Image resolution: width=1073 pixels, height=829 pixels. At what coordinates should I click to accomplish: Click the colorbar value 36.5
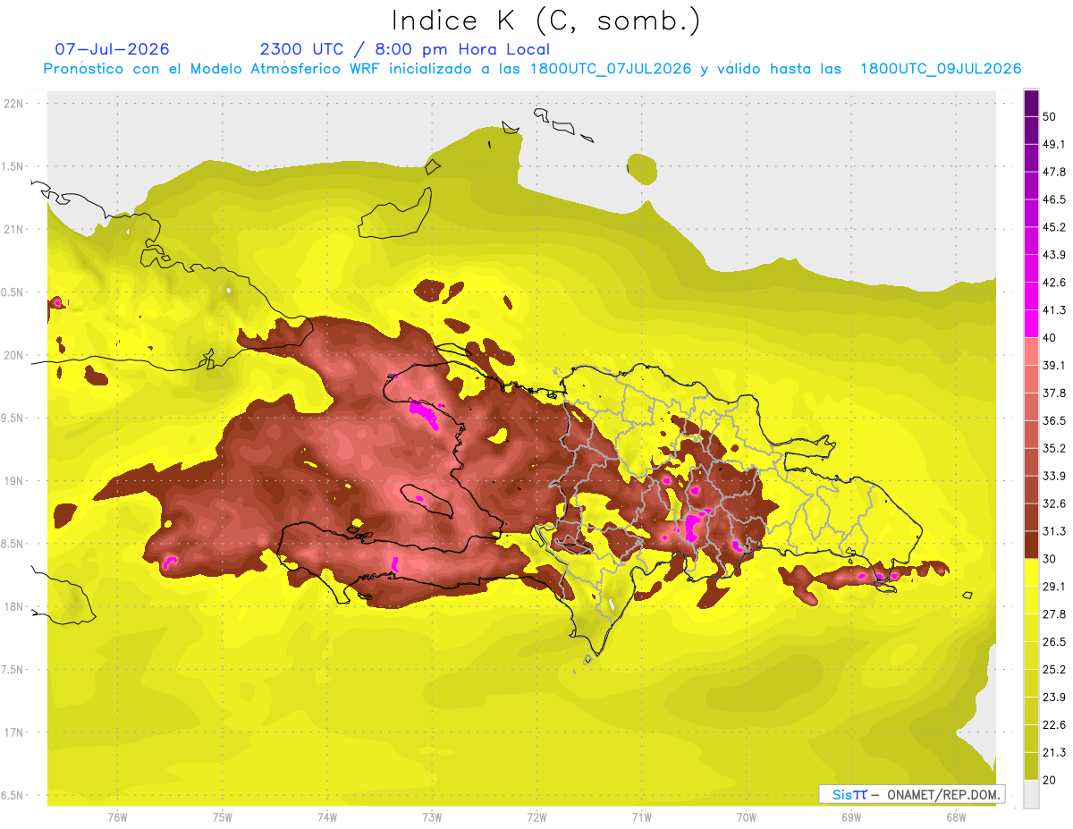(1053, 420)
